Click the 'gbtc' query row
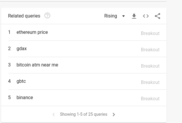This screenshot has width=182, height=123. (x=21, y=81)
